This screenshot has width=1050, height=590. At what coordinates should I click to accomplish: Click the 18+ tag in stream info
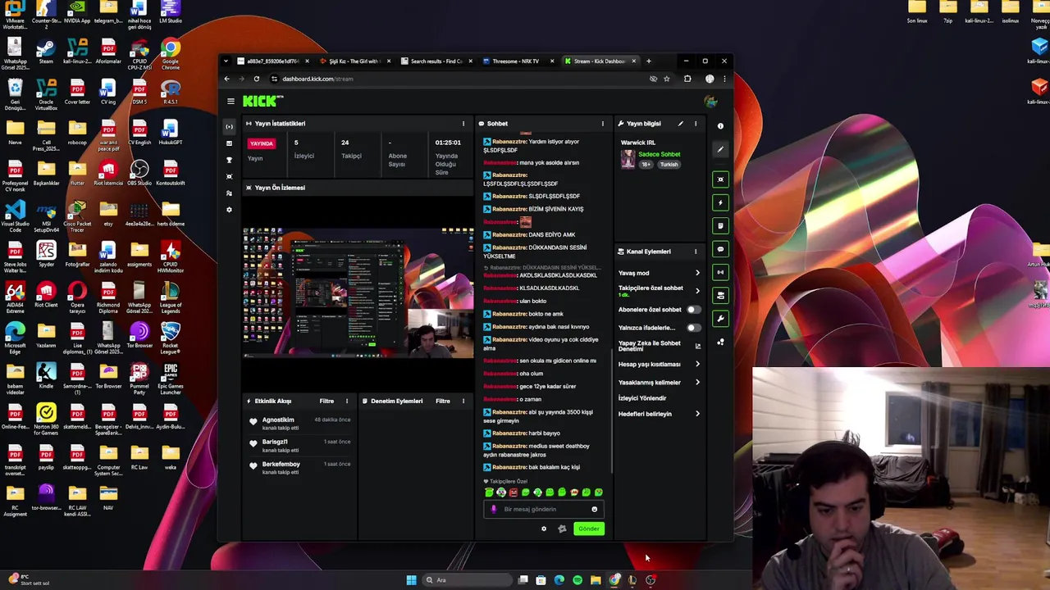[x=646, y=165]
